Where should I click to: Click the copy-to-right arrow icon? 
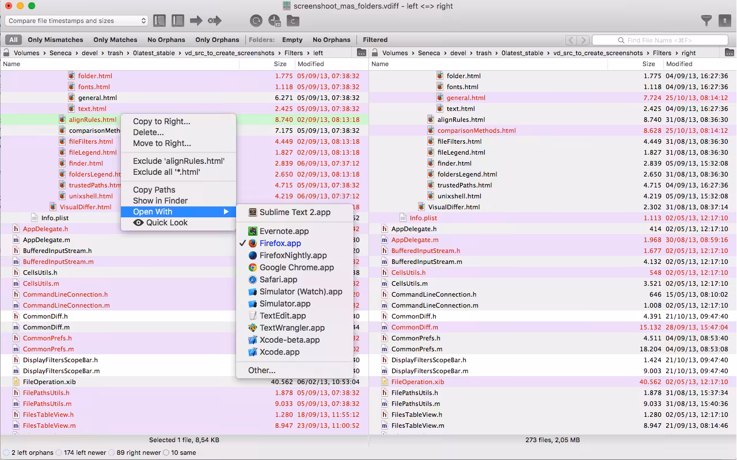(196, 21)
